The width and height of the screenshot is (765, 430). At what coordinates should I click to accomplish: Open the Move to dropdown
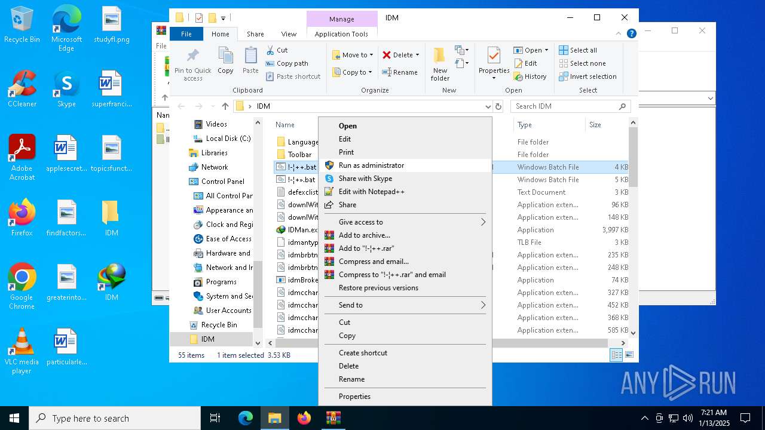coord(353,55)
